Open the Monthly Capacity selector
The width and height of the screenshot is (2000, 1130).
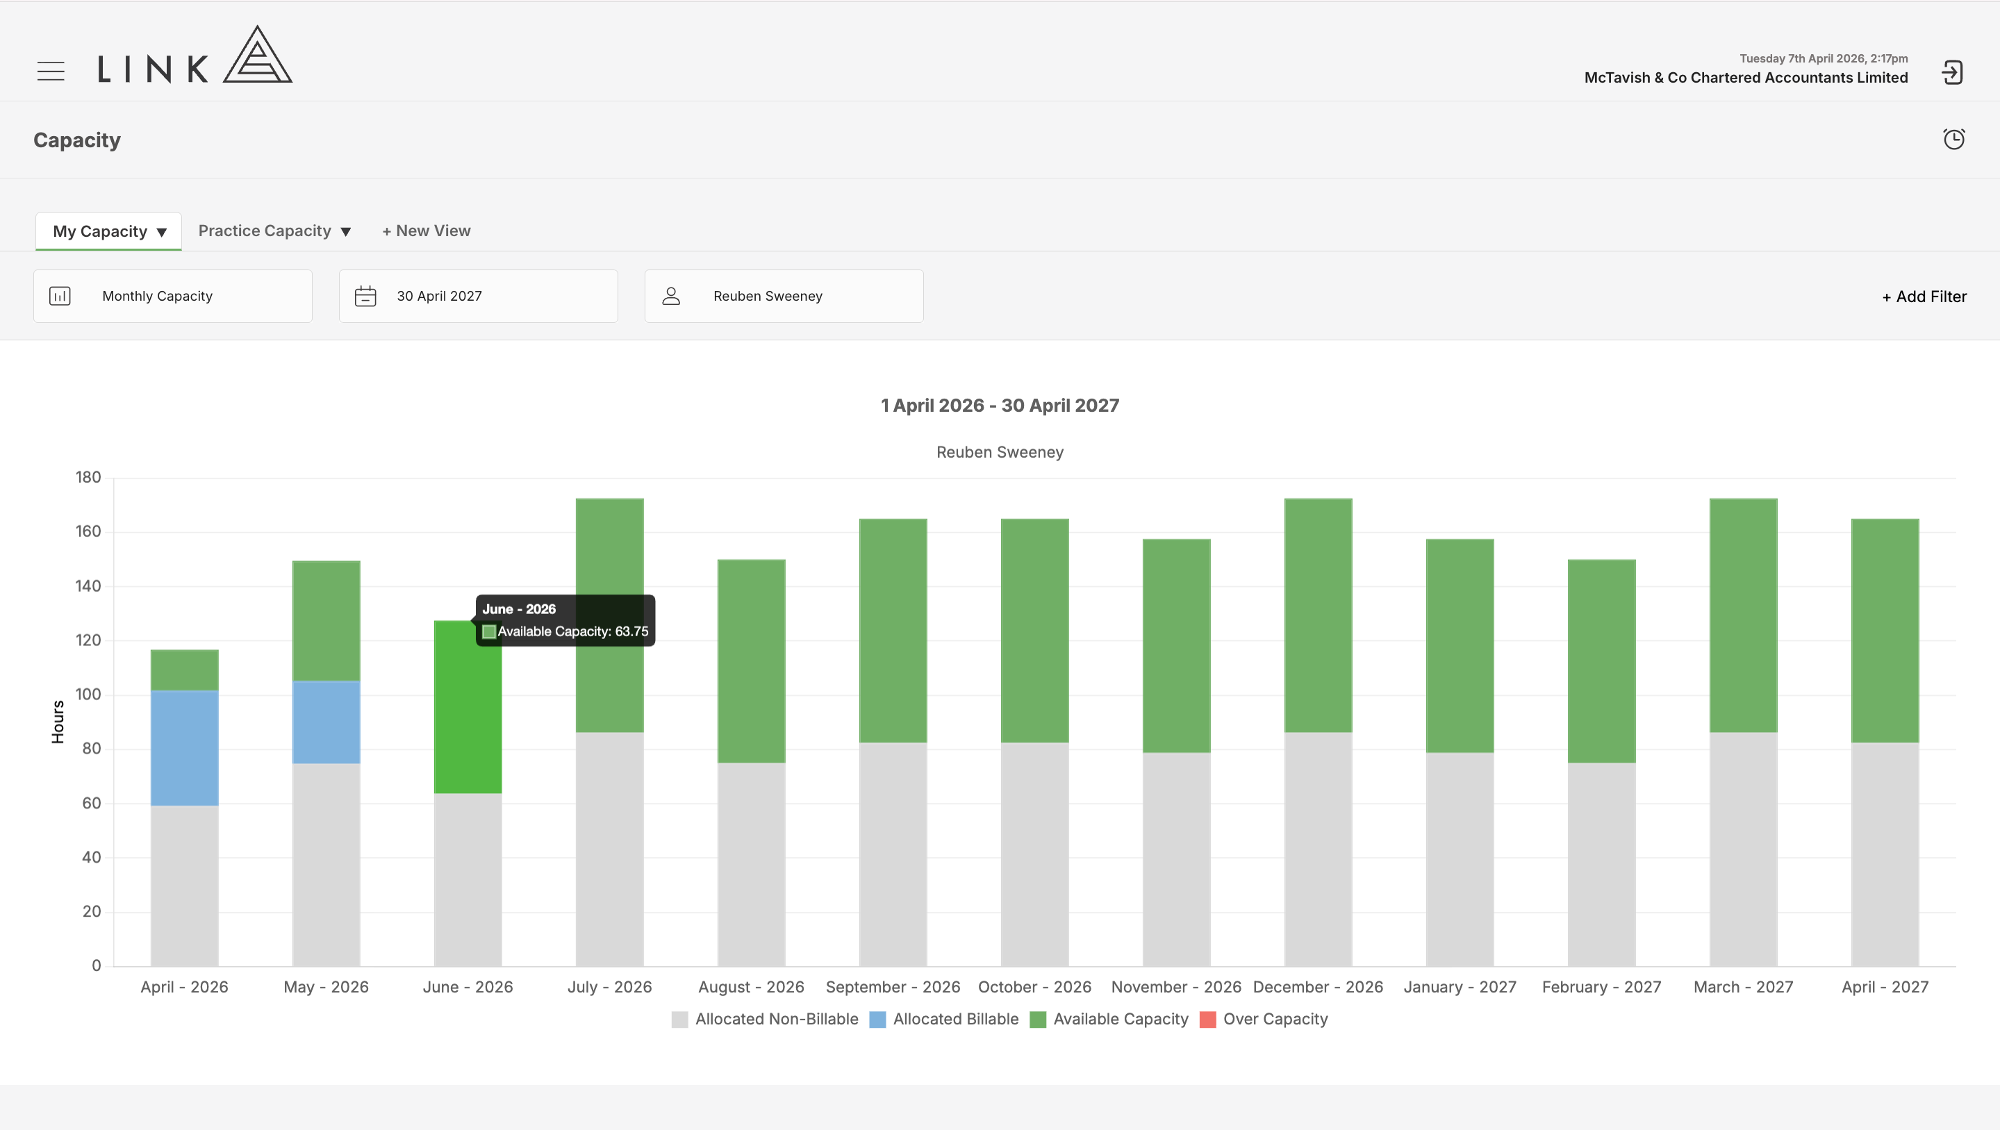point(172,296)
